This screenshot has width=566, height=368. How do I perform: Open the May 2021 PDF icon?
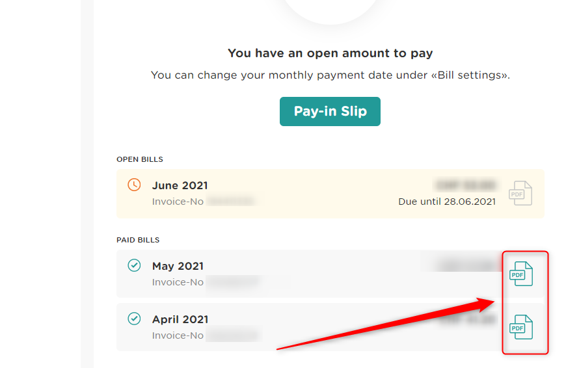(x=520, y=274)
